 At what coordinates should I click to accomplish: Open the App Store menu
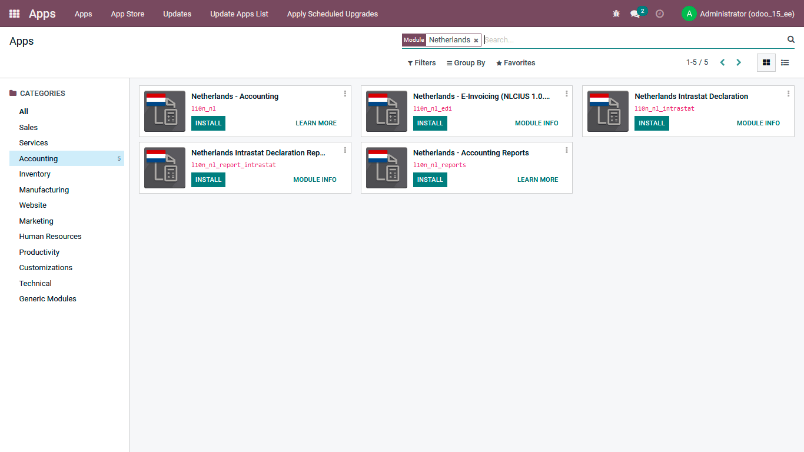tap(128, 14)
